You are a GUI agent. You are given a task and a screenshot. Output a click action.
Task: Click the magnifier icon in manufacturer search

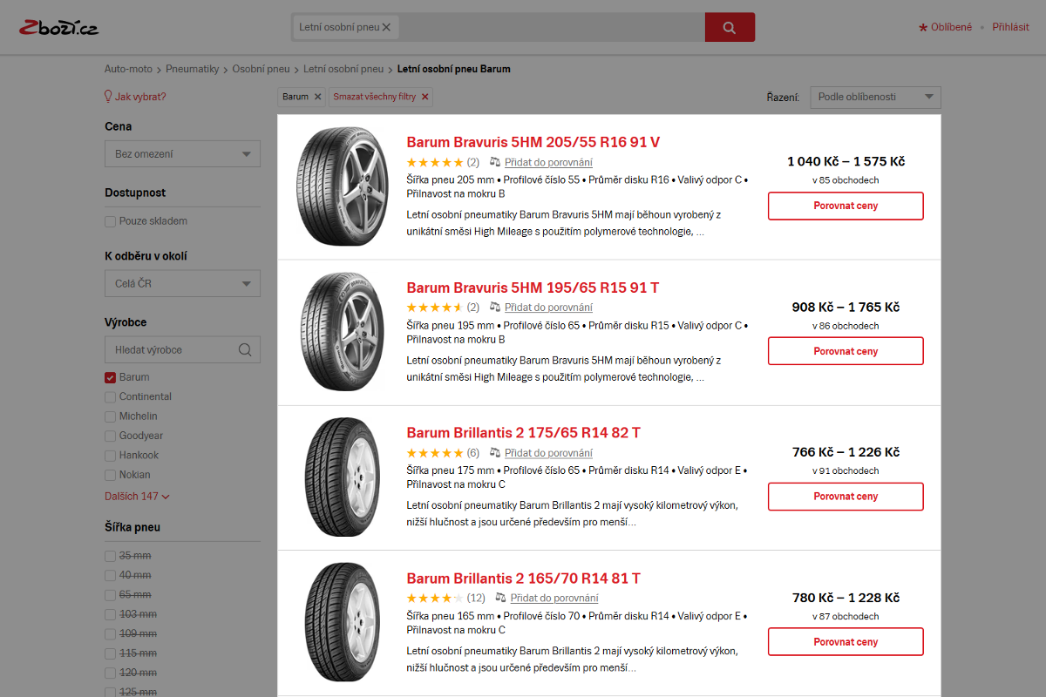246,350
